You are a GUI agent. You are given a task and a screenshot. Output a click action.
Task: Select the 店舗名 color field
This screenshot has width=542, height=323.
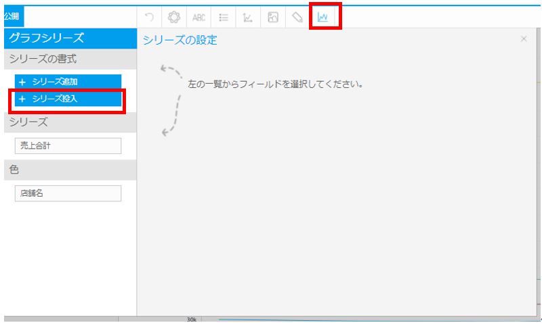(68, 193)
